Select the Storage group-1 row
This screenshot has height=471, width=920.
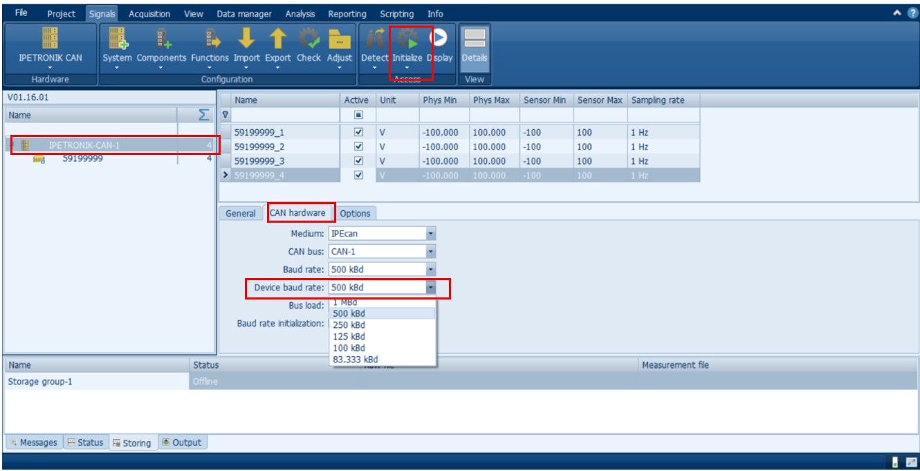40,381
